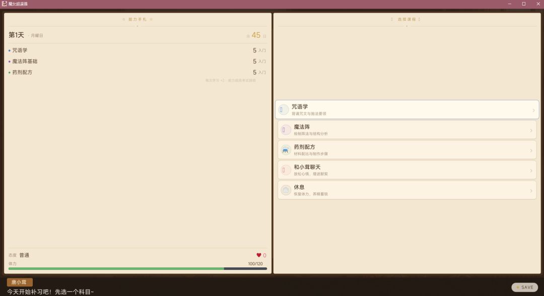
Task: Choose the 魔法阵 course option
Action: tap(407, 130)
